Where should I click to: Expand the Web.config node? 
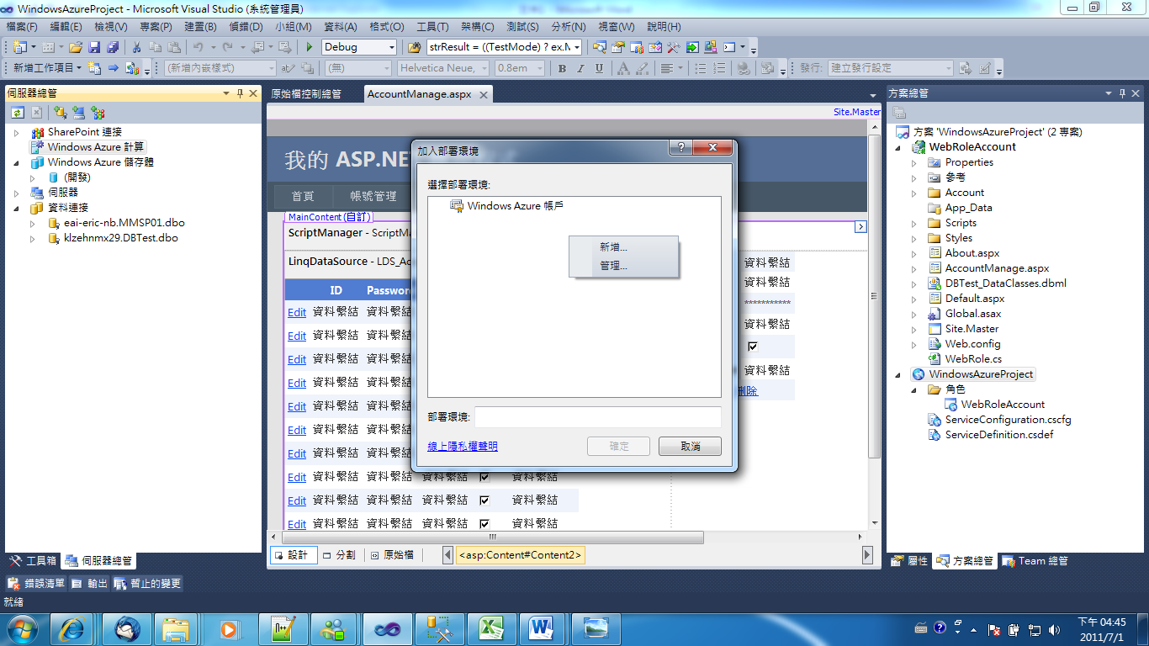[914, 344]
